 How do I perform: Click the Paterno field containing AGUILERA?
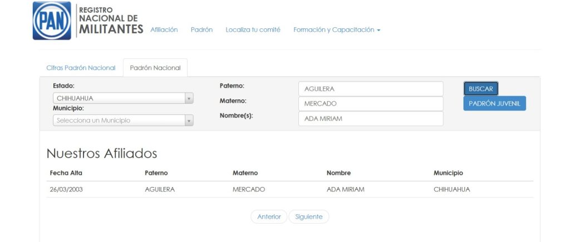coord(370,89)
